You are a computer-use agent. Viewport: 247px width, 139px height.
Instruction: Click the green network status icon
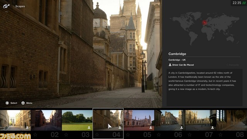pyautogui.click(x=244, y=3)
